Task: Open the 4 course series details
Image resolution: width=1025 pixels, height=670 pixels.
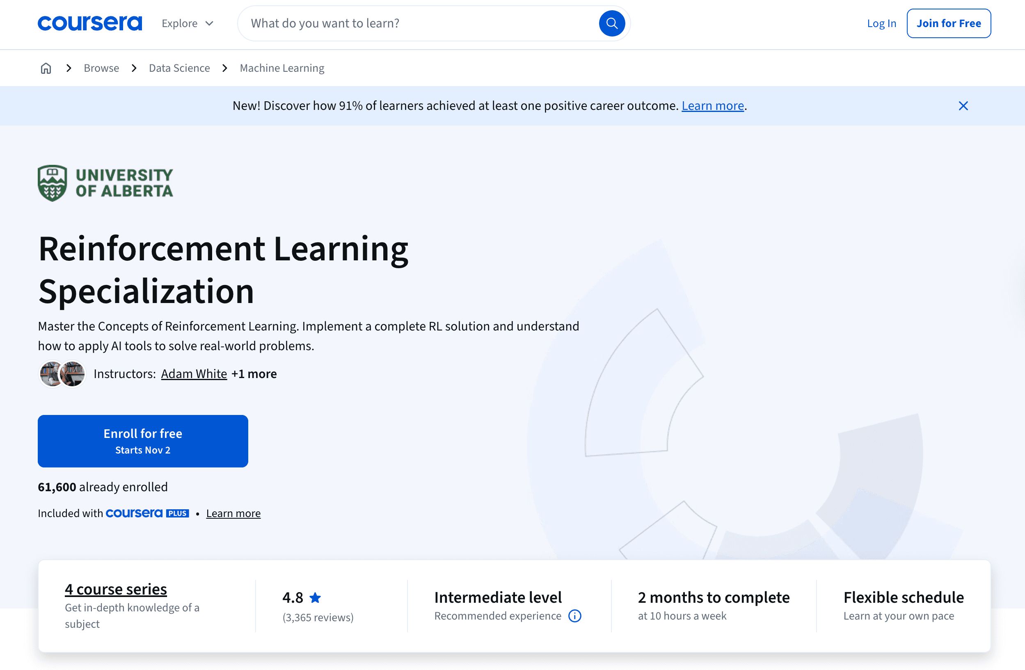Action: tap(115, 589)
